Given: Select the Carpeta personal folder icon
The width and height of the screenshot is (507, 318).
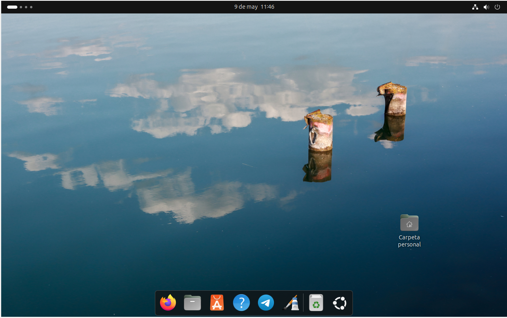Looking at the screenshot, I should pyautogui.click(x=409, y=223).
